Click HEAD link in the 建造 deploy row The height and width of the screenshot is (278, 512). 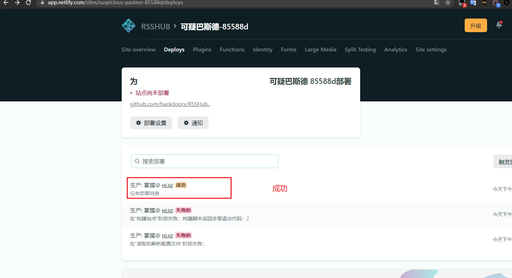[167, 186]
